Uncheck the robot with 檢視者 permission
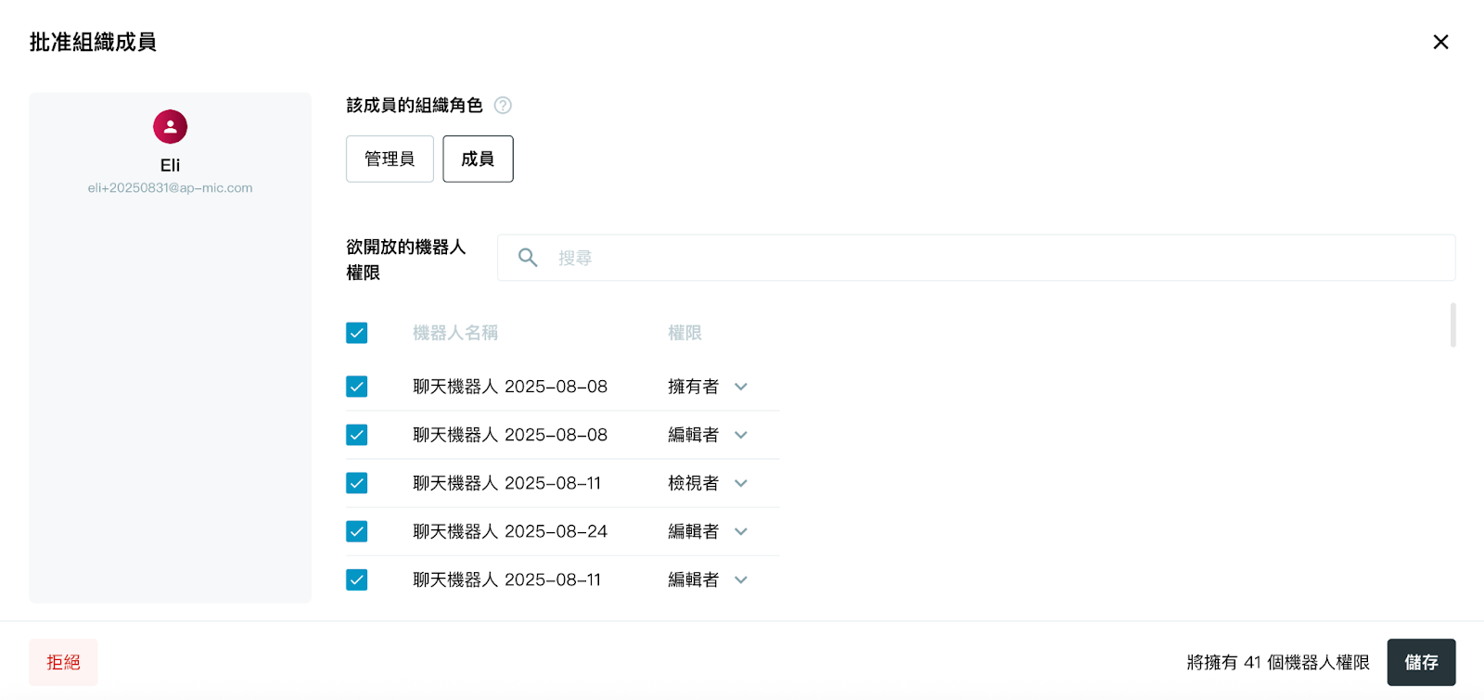 (356, 483)
